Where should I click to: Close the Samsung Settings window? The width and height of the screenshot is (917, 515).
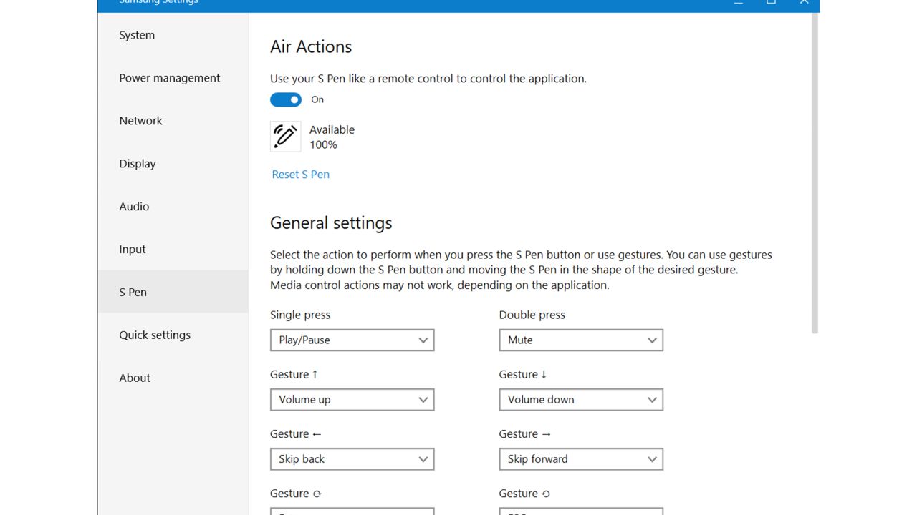pyautogui.click(x=804, y=2)
